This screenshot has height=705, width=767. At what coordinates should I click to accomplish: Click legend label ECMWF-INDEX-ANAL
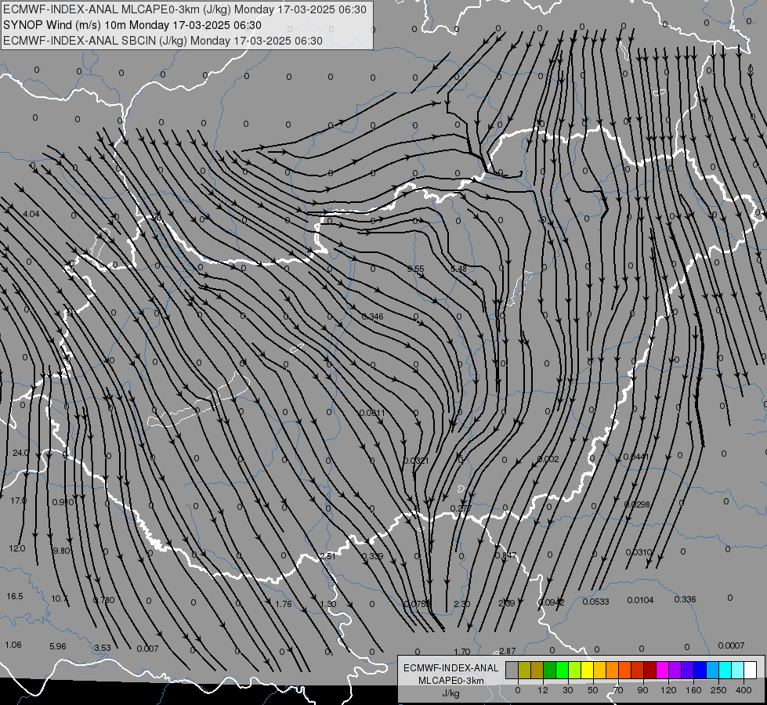coord(451,668)
